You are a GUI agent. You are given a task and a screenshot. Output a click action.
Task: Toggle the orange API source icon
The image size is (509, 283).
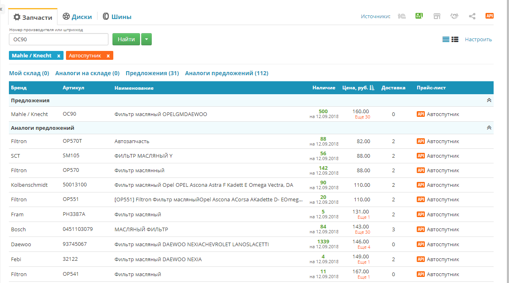490,16
